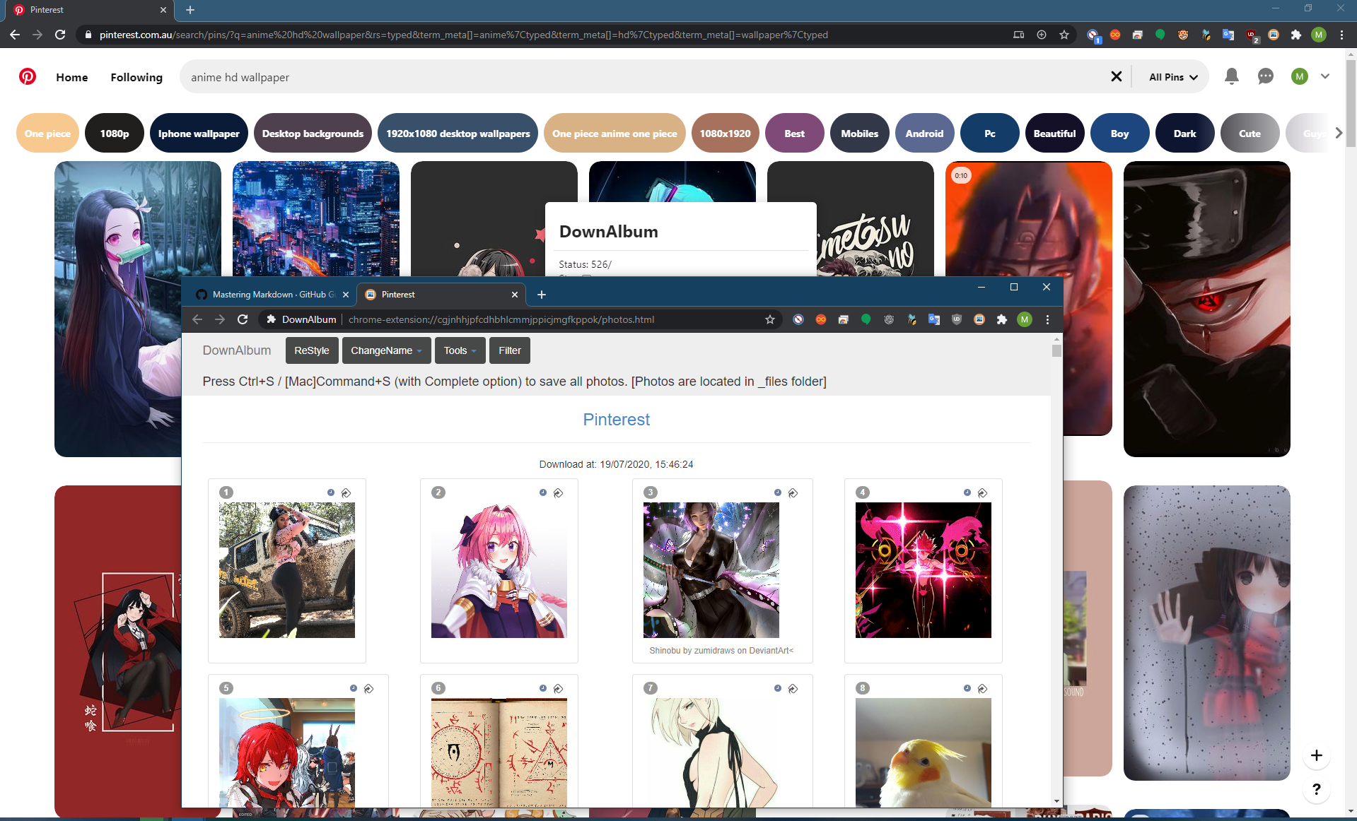1357x821 pixels.
Task: Click the Google Translate extension in DownAlbum window
Action: [x=934, y=319]
